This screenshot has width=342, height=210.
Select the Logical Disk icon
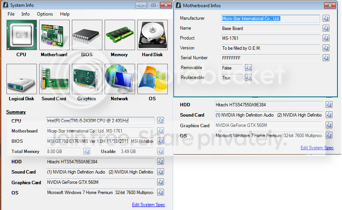(22, 79)
